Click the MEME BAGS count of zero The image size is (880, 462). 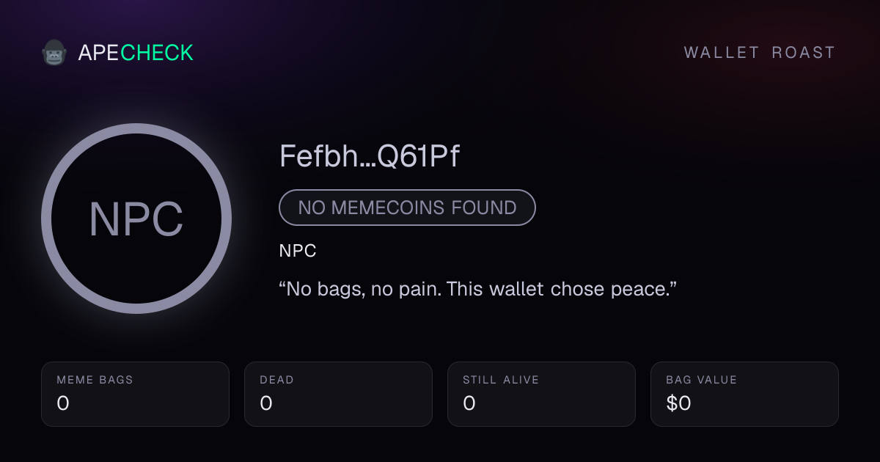coord(63,403)
